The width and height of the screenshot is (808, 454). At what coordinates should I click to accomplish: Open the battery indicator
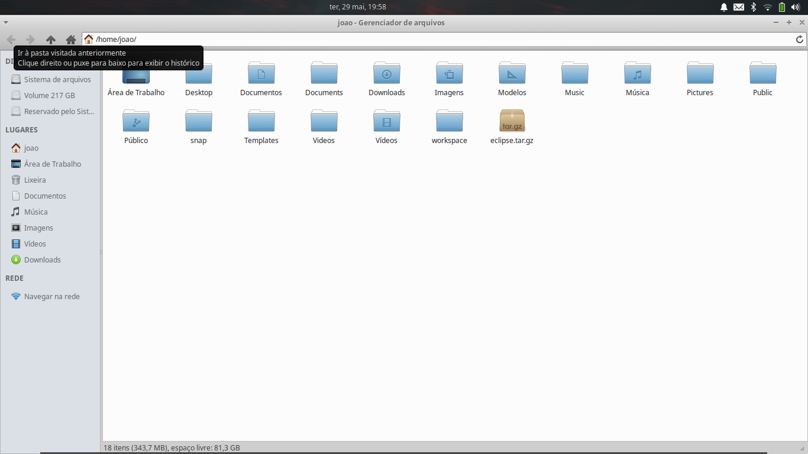click(782, 7)
